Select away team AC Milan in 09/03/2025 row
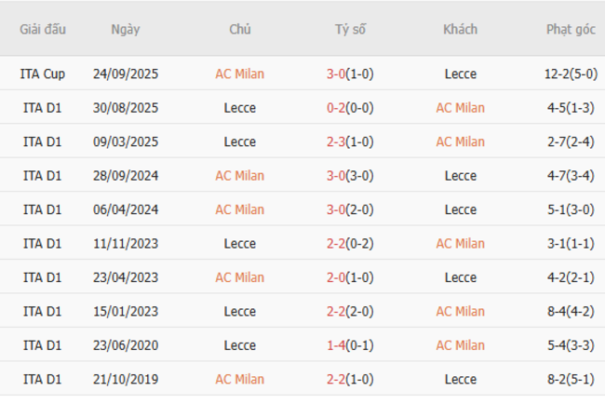605x404 pixels. coord(460,141)
